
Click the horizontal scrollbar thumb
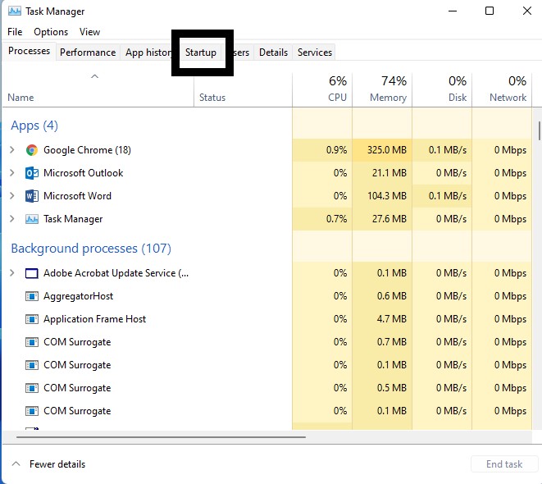[x=161, y=437]
